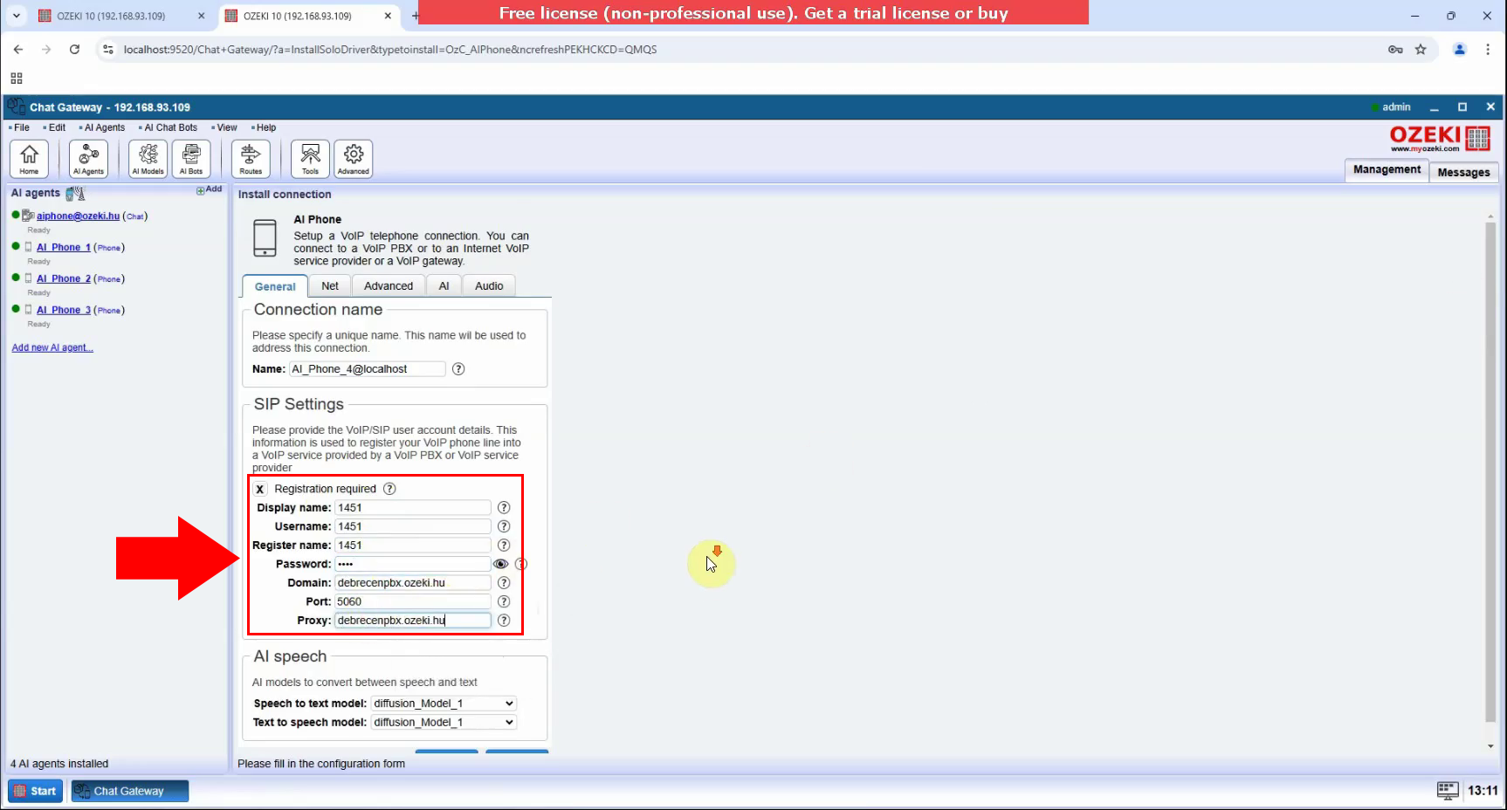Click the OZEKI logo
Screen dimensions: 1507x810
click(1440, 138)
